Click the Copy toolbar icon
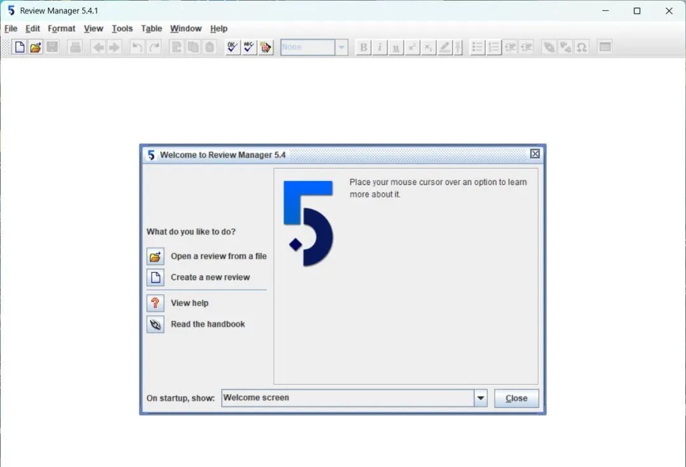Viewport: 686px width, 467px height. coord(193,47)
